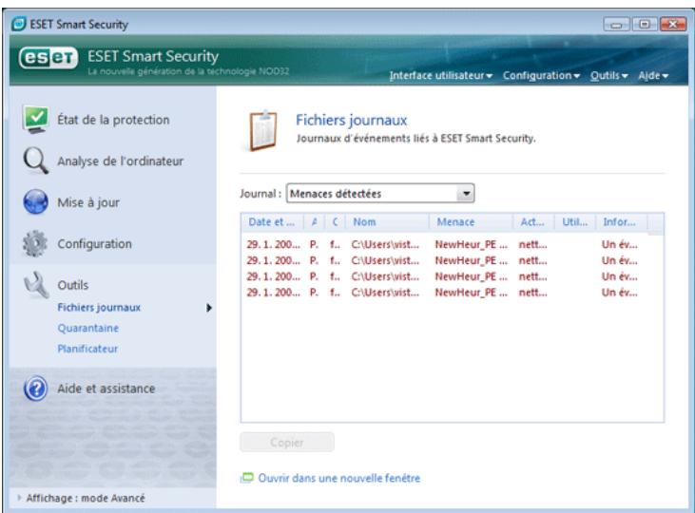
Task: Open Quarantaine under Outils
Action: [87, 329]
